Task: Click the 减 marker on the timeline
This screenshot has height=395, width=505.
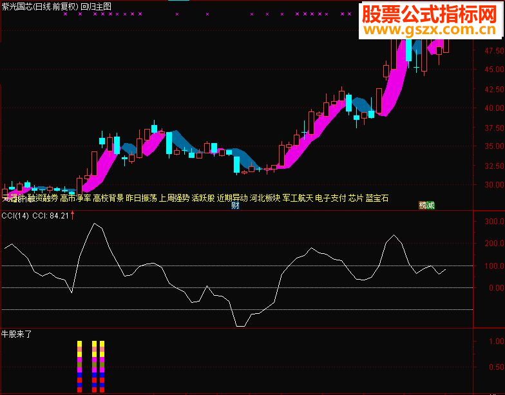Action: click(x=430, y=205)
